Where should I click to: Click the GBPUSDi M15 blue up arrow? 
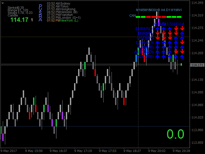tap(170, 43)
